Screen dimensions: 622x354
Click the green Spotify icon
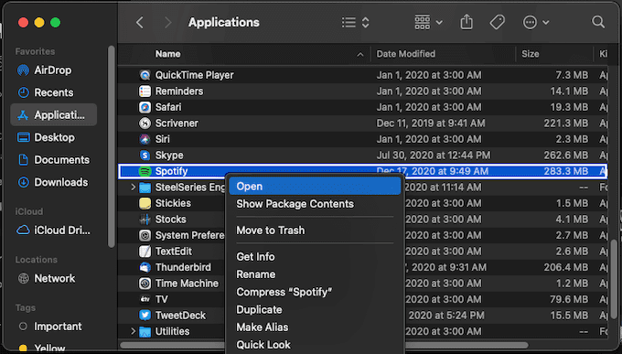tap(145, 171)
